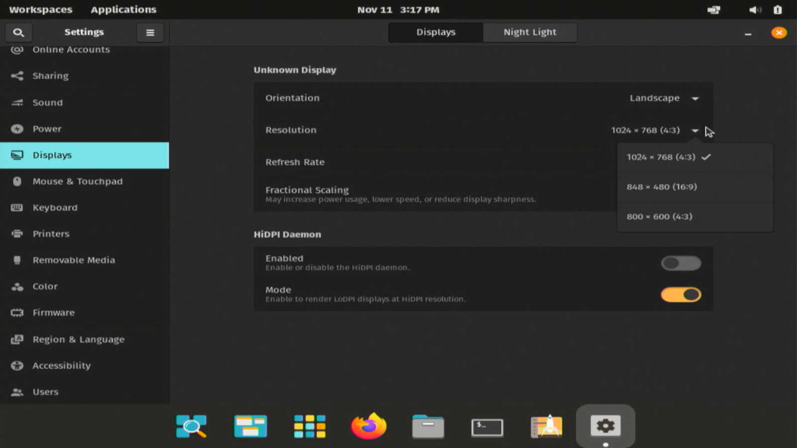This screenshot has height=448, width=797.
Task: Click the Refresh Rate row label
Action: click(x=295, y=162)
